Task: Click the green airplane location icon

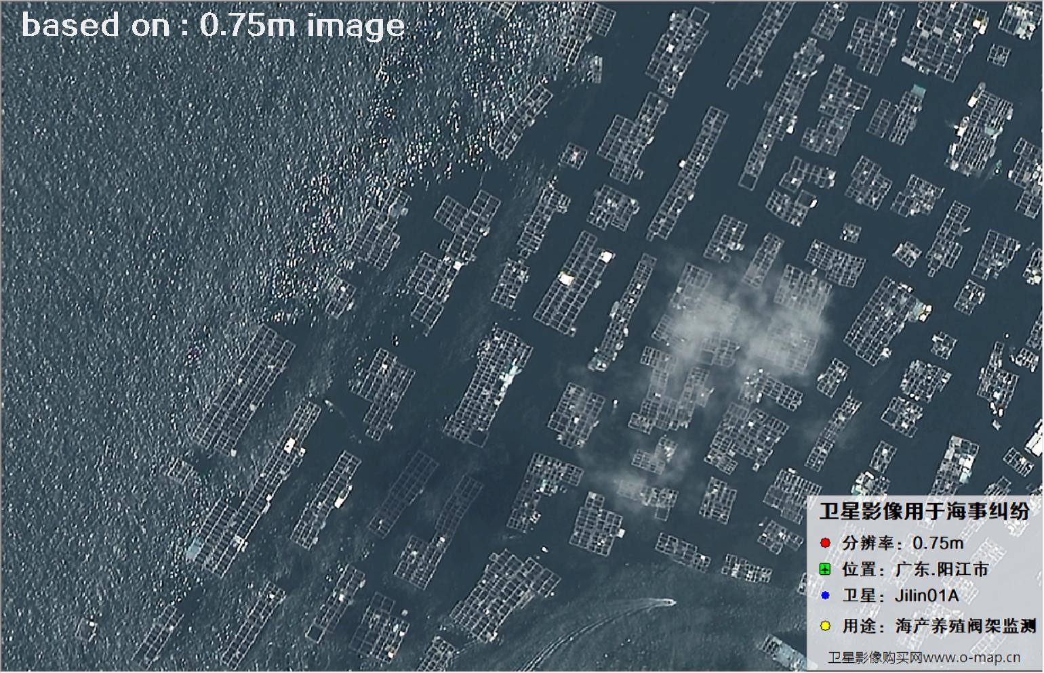Action: pyautogui.click(x=825, y=569)
